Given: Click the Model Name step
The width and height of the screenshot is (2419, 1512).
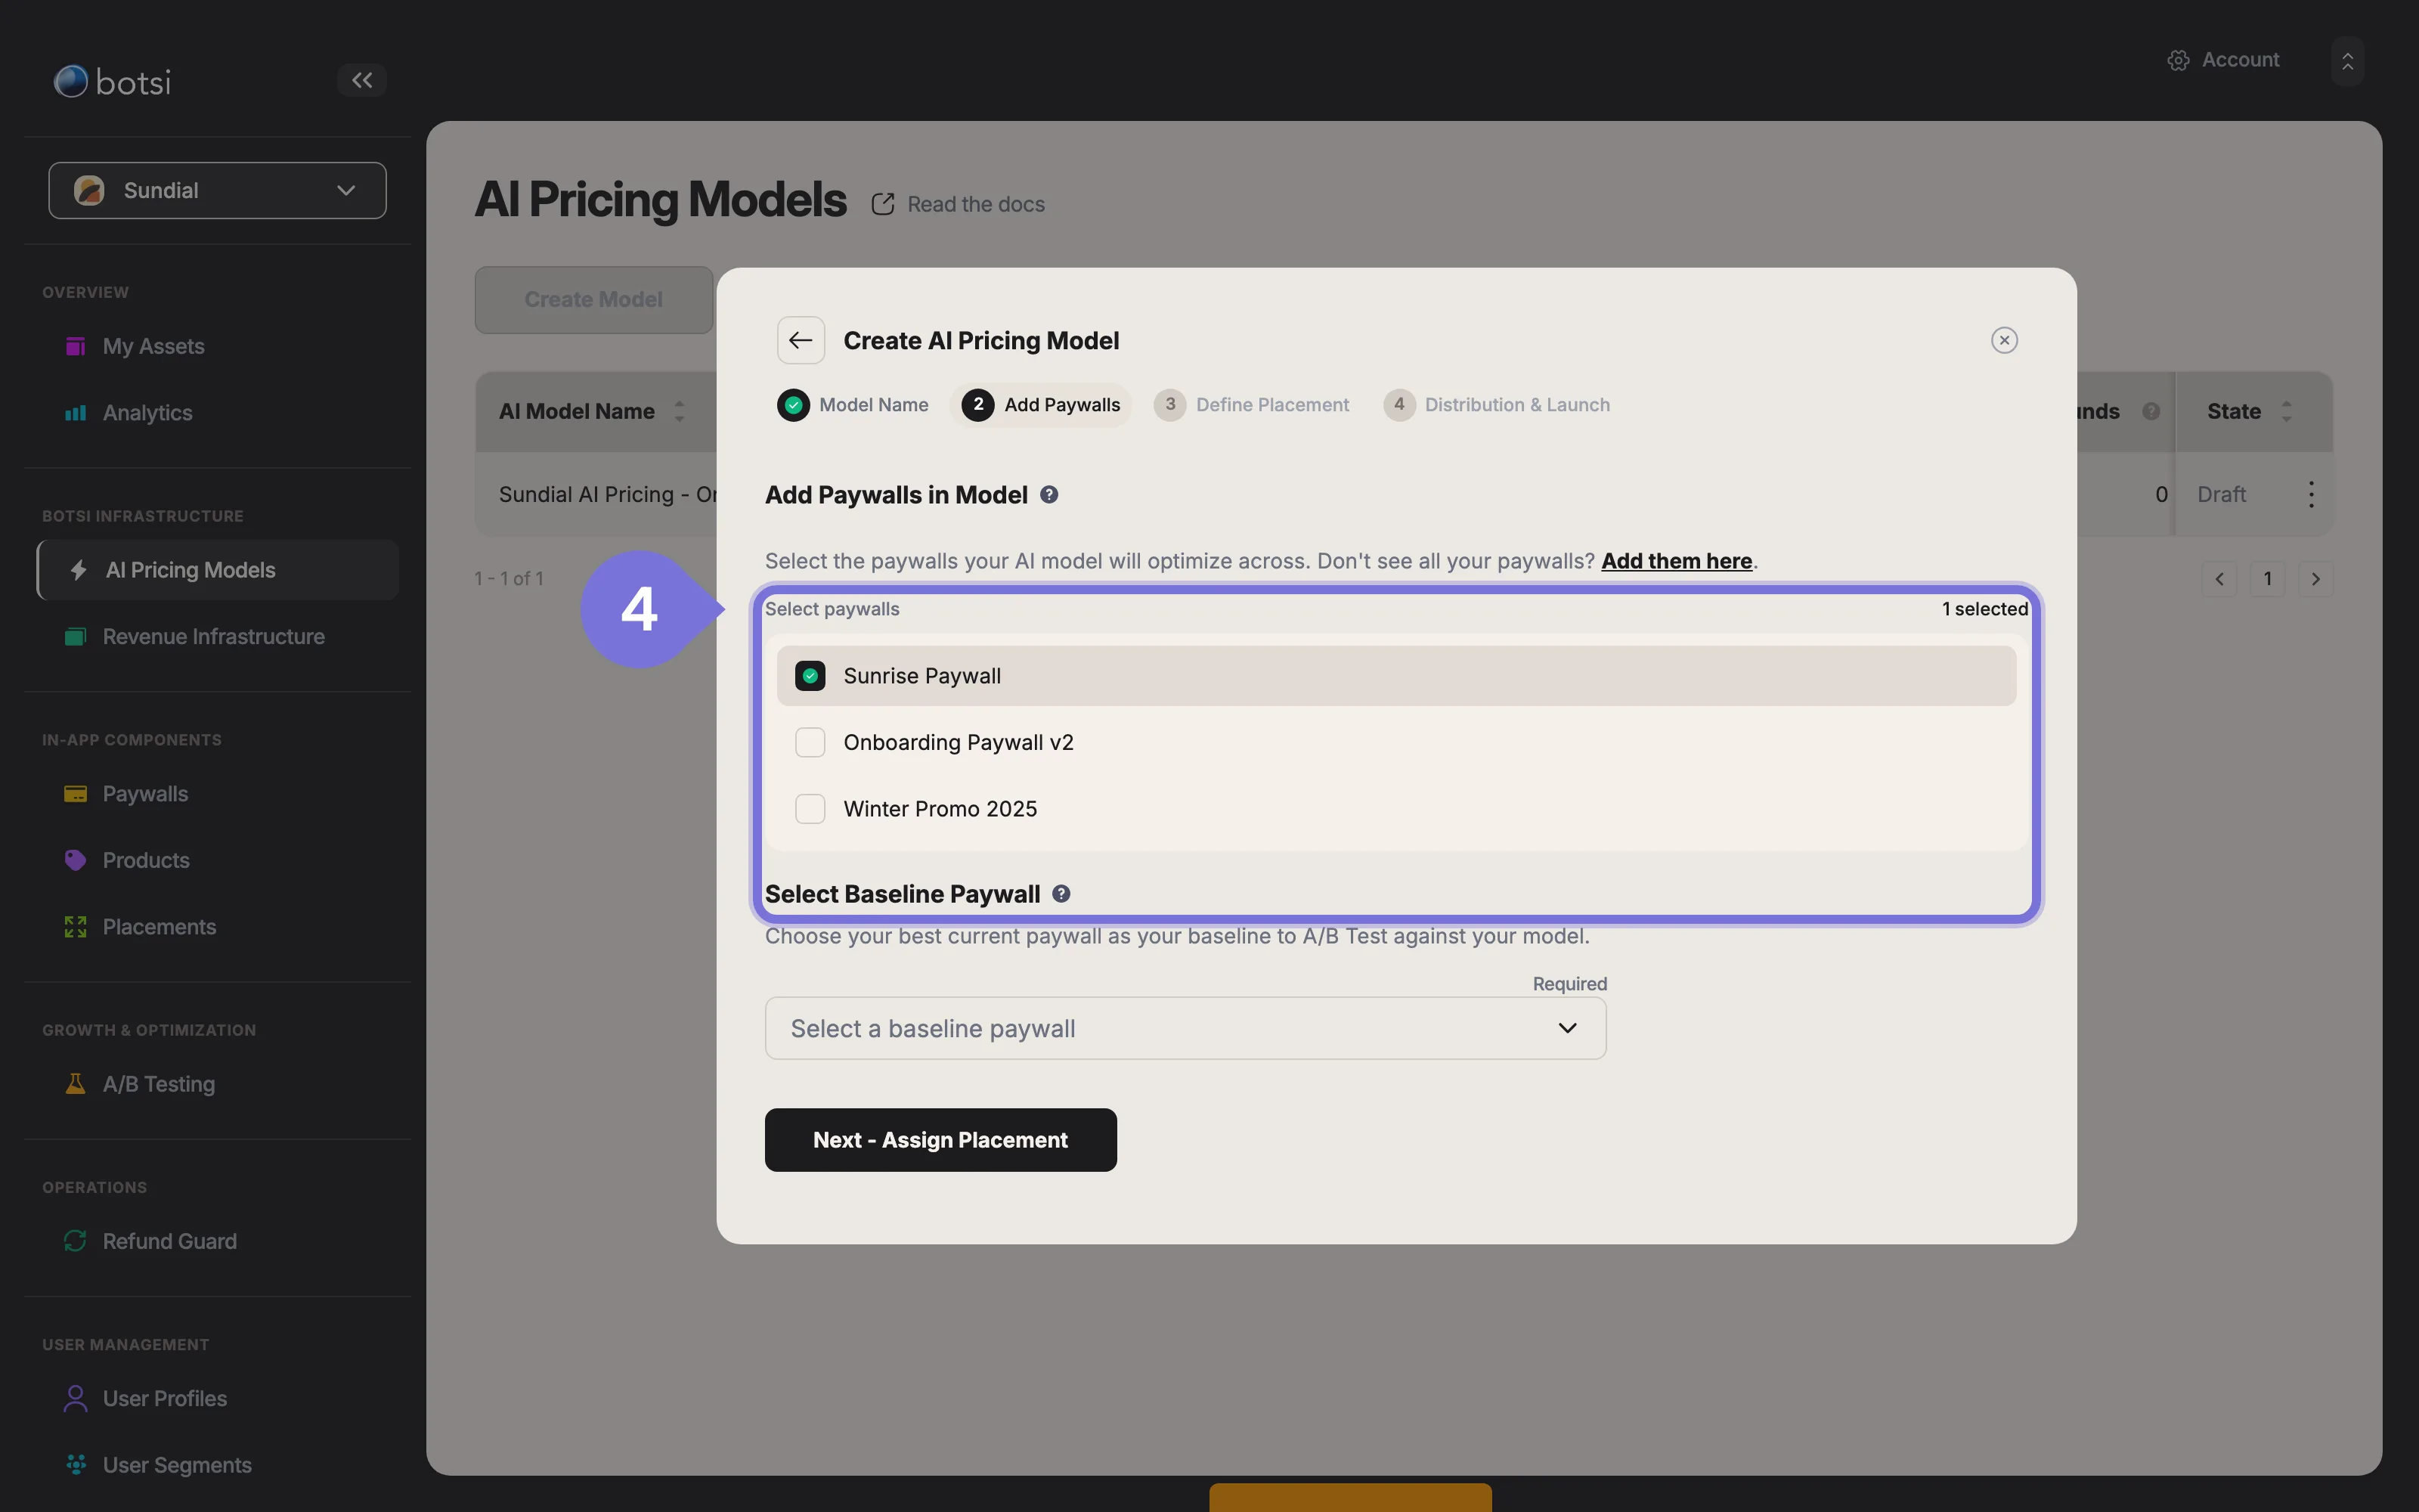Looking at the screenshot, I should 853,405.
